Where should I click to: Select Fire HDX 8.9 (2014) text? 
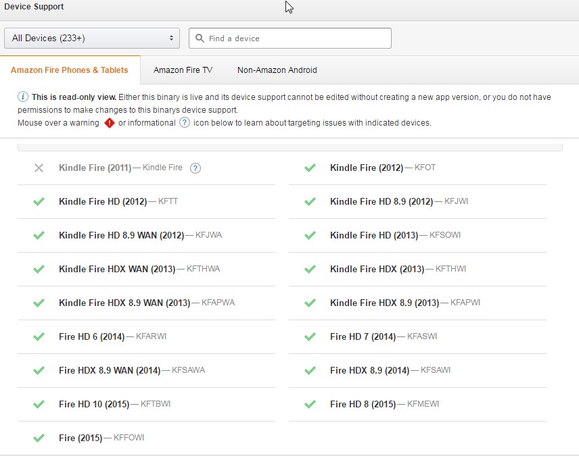[x=370, y=370]
